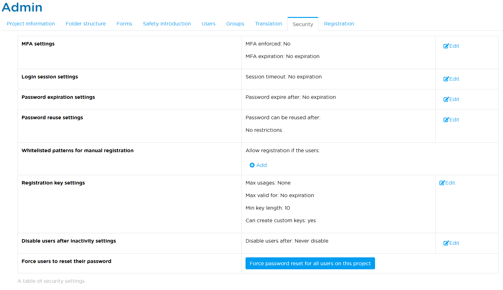Go to the Forms tab
This screenshot has height=290, width=503.
point(124,24)
